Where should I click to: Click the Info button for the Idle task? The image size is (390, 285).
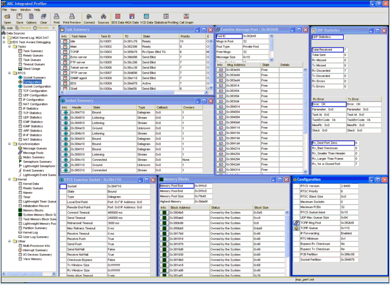(64, 42)
